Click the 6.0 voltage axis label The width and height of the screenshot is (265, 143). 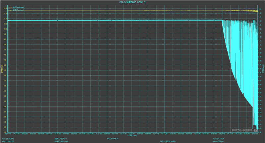click(5, 70)
